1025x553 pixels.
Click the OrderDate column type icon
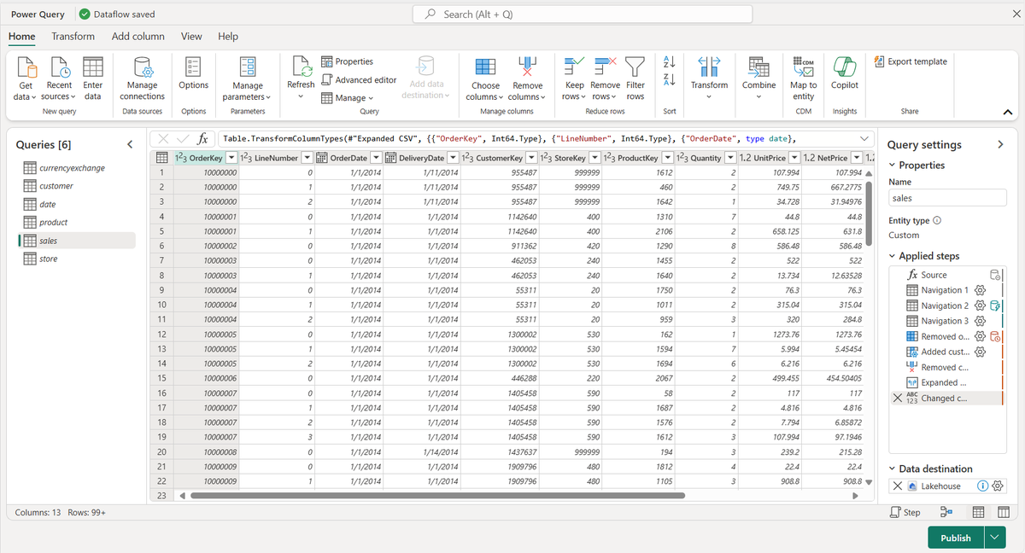tap(322, 158)
